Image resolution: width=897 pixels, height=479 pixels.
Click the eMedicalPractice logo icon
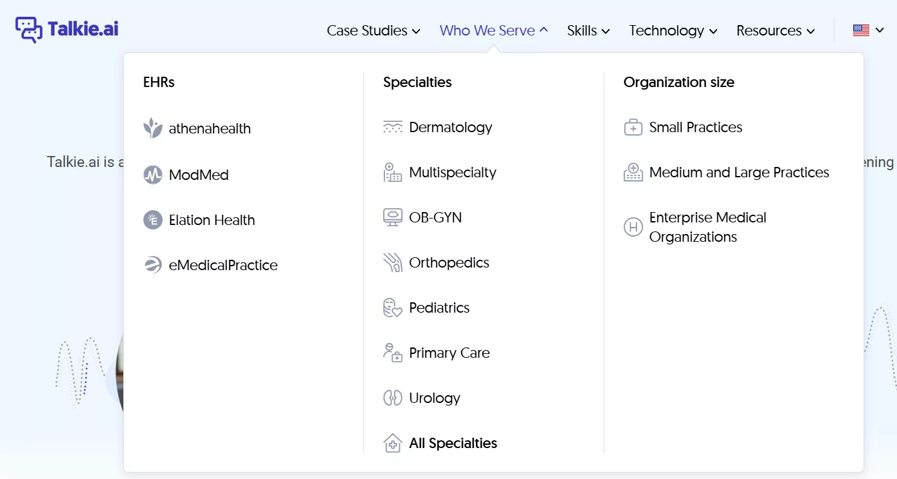point(153,265)
